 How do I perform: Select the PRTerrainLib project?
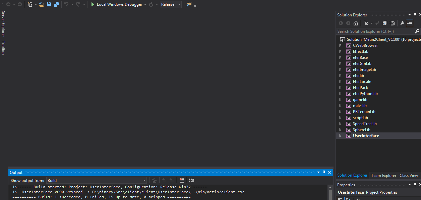tap(364, 112)
